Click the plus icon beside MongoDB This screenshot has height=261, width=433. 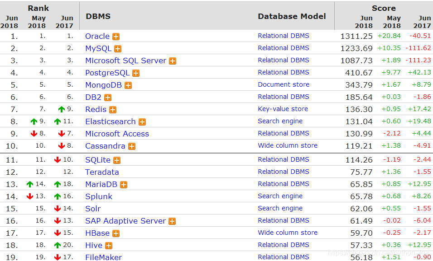pyautogui.click(x=128, y=85)
